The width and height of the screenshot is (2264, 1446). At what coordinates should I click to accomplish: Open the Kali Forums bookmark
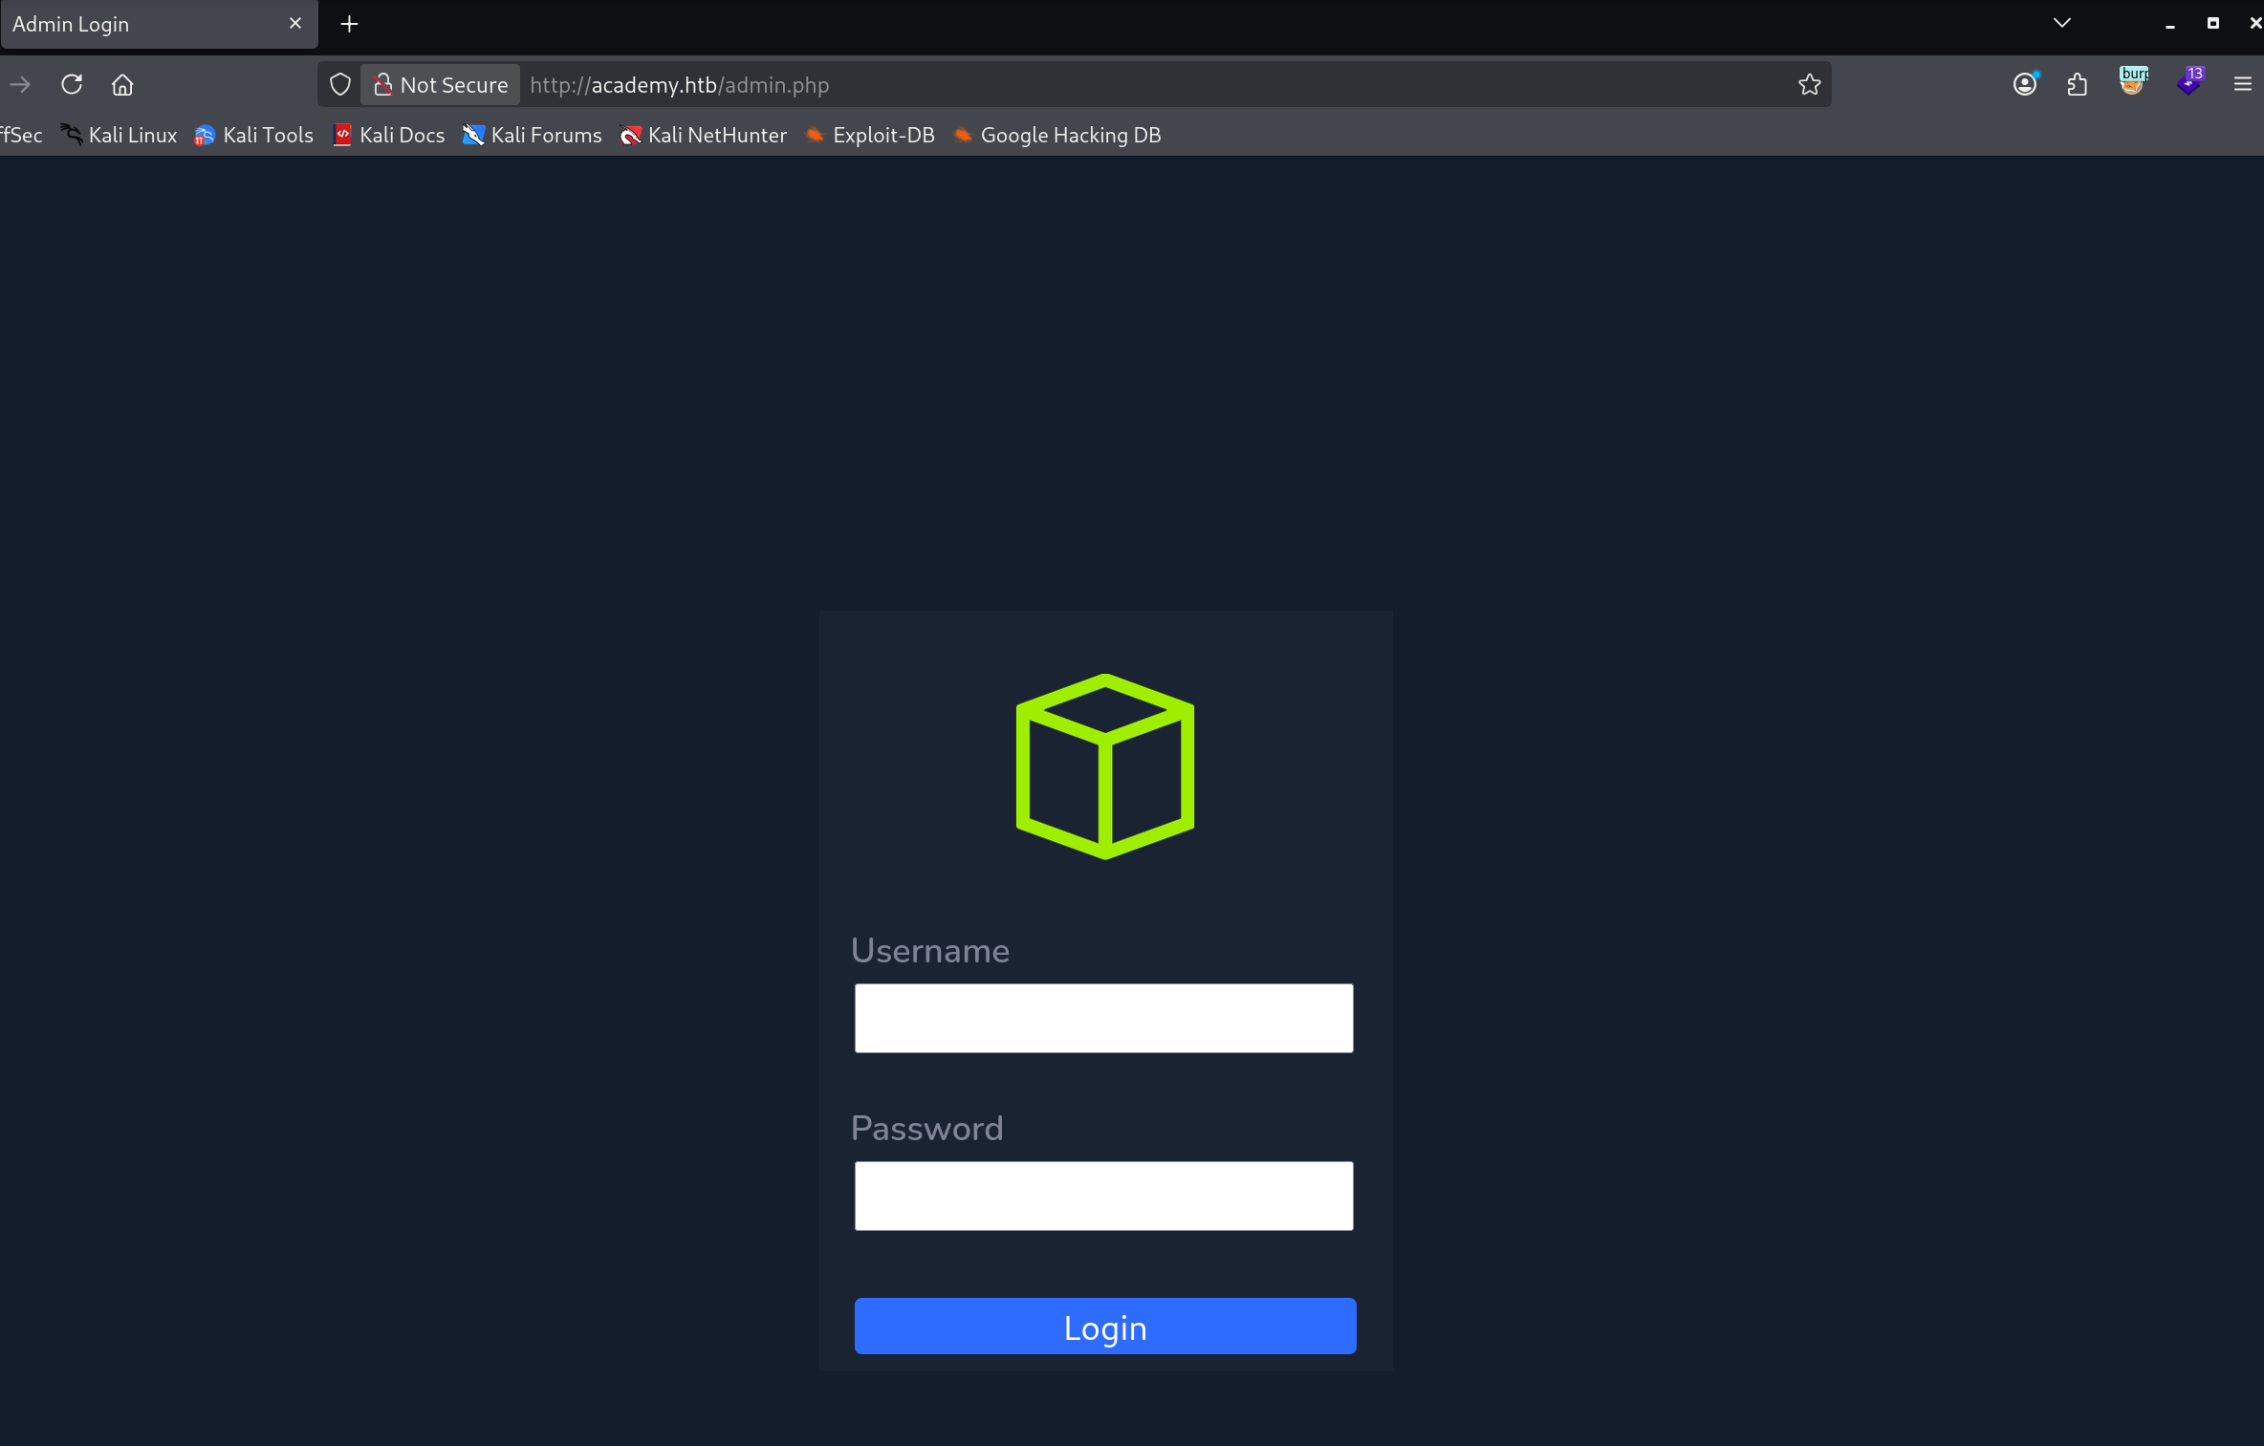tap(533, 135)
